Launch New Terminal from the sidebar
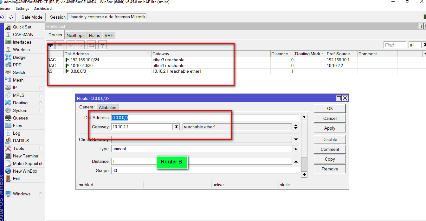 point(26,156)
